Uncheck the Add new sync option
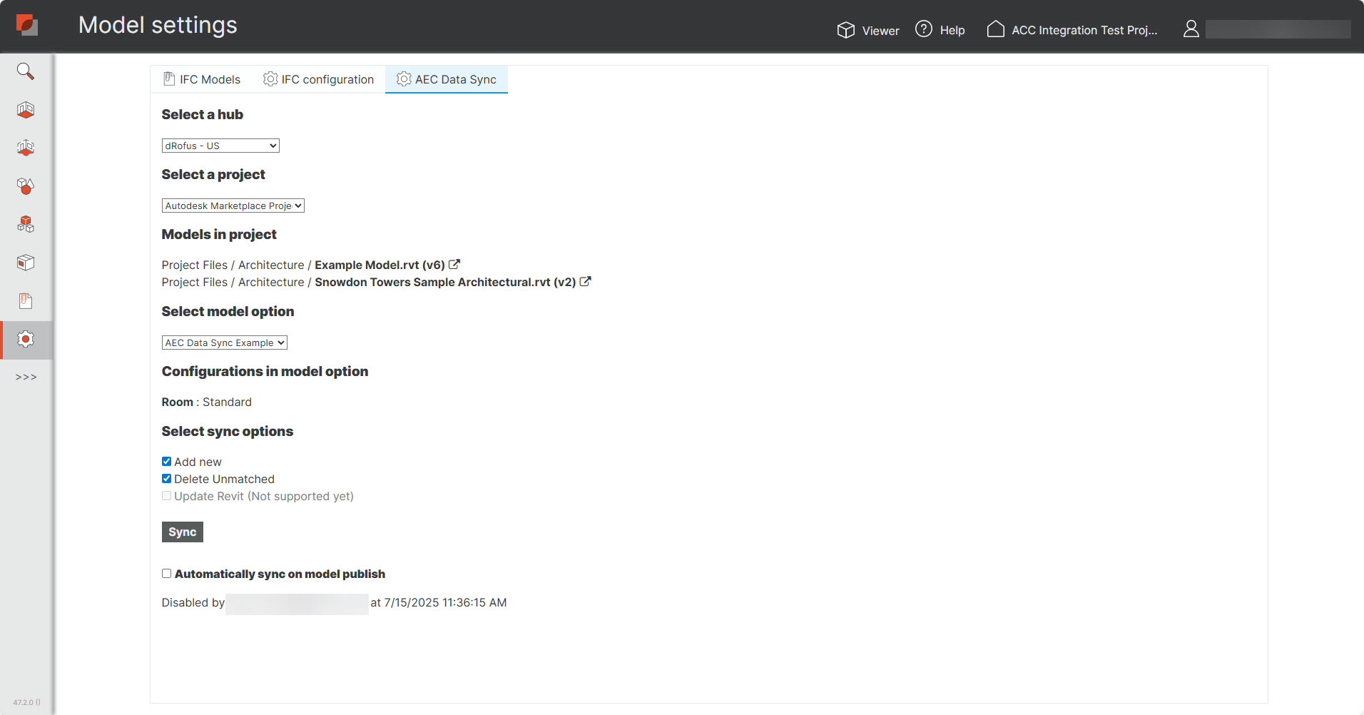1364x715 pixels. (x=166, y=462)
